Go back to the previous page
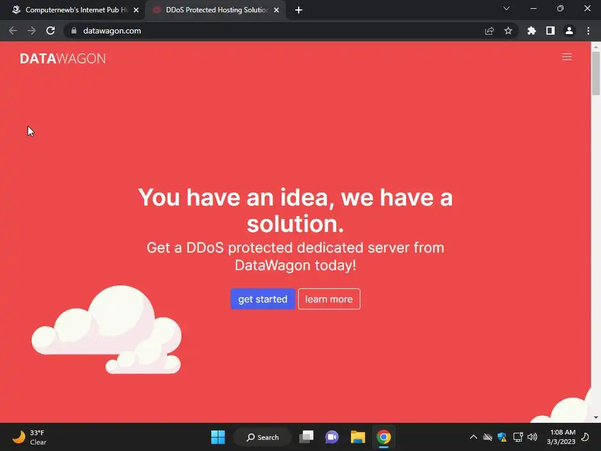Screen dimensions: 601x451 coord(13,31)
